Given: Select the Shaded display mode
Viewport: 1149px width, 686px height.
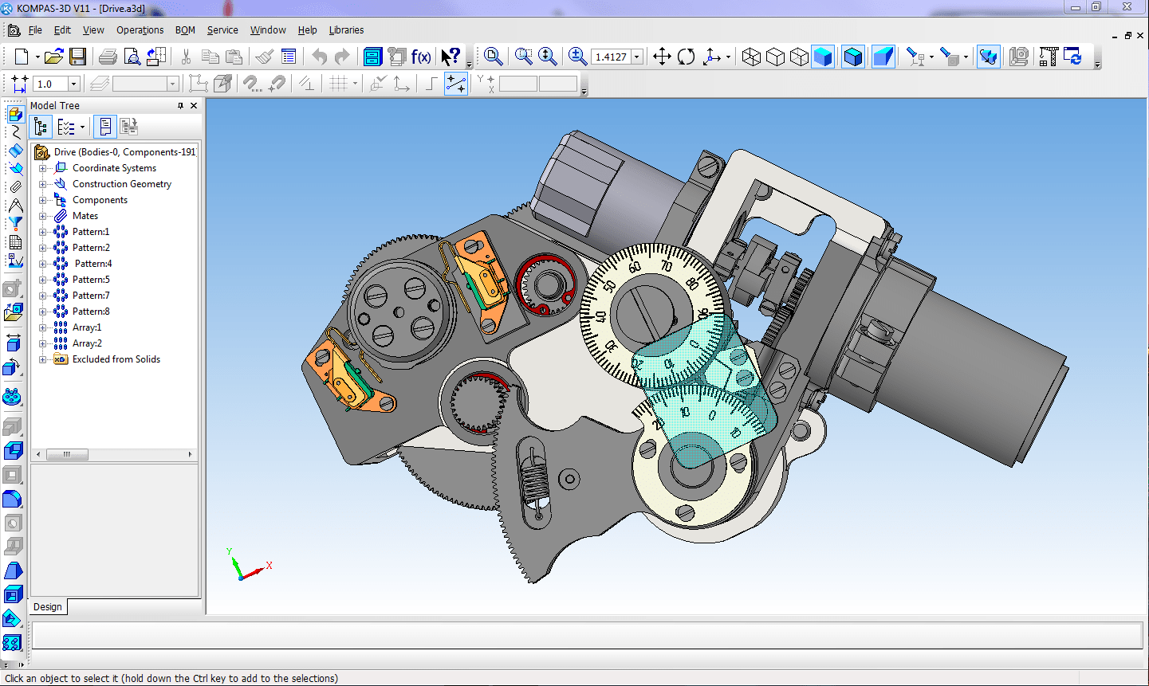Looking at the screenshot, I should (823, 57).
